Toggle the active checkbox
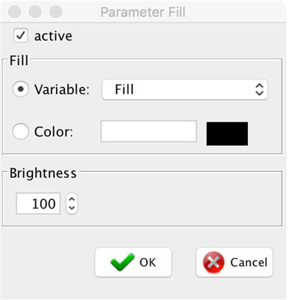This screenshot has width=288, height=300. click(x=21, y=36)
